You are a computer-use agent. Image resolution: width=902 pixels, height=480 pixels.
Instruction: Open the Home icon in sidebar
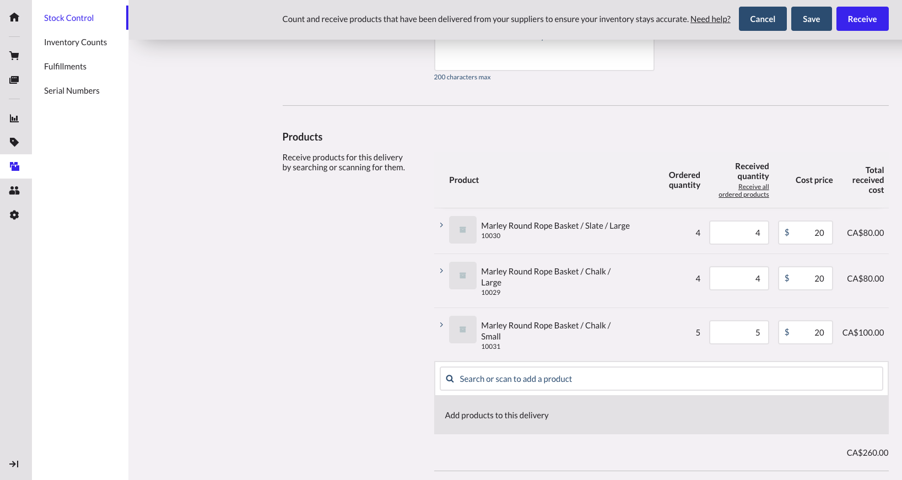click(14, 18)
